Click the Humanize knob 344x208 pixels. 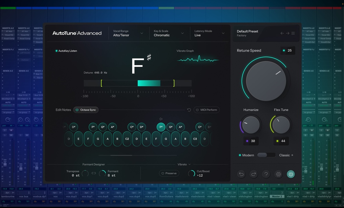click(x=251, y=124)
